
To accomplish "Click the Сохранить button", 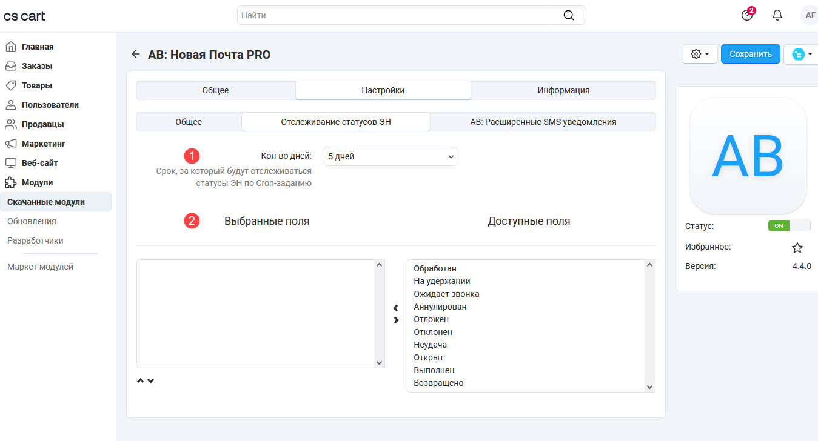I will click(x=750, y=54).
